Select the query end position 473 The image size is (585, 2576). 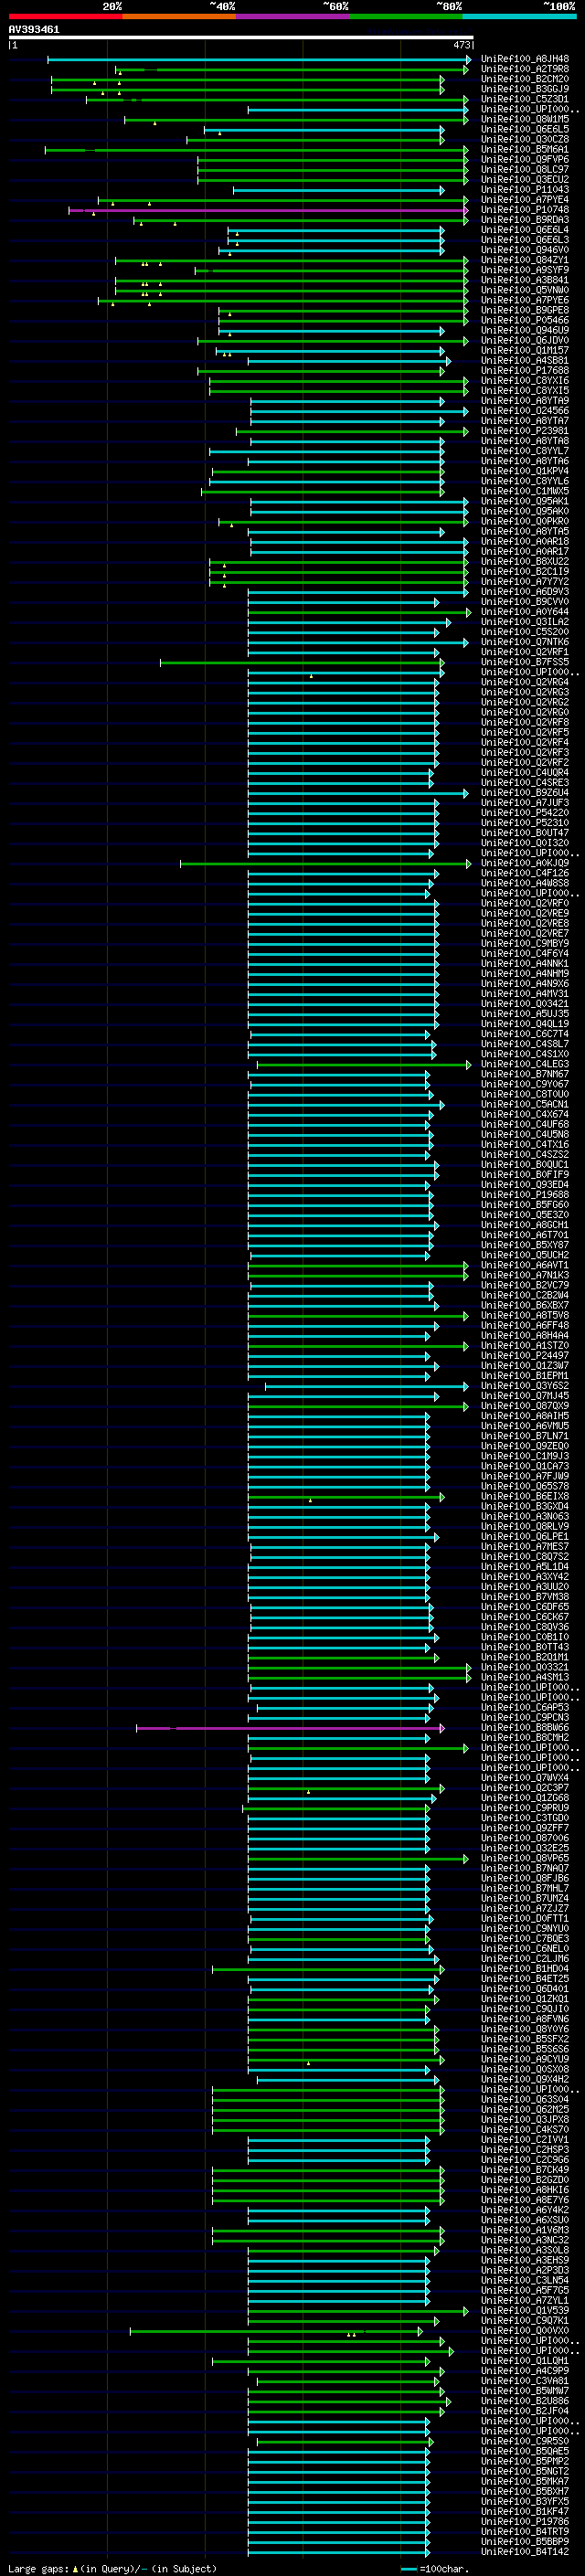(462, 45)
